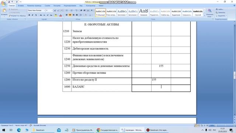Toggle Italic formatting

pos(32,15)
